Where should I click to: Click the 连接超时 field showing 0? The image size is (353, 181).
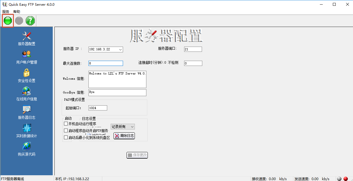(193, 63)
